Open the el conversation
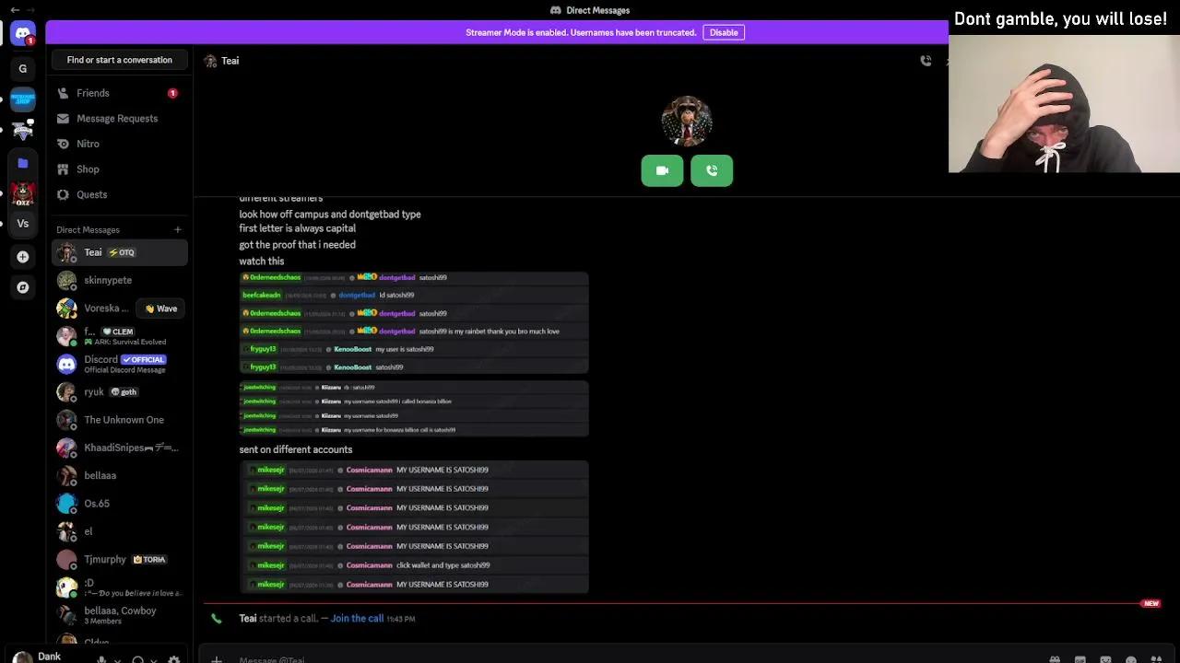The height and width of the screenshot is (663, 1180). coord(120,531)
